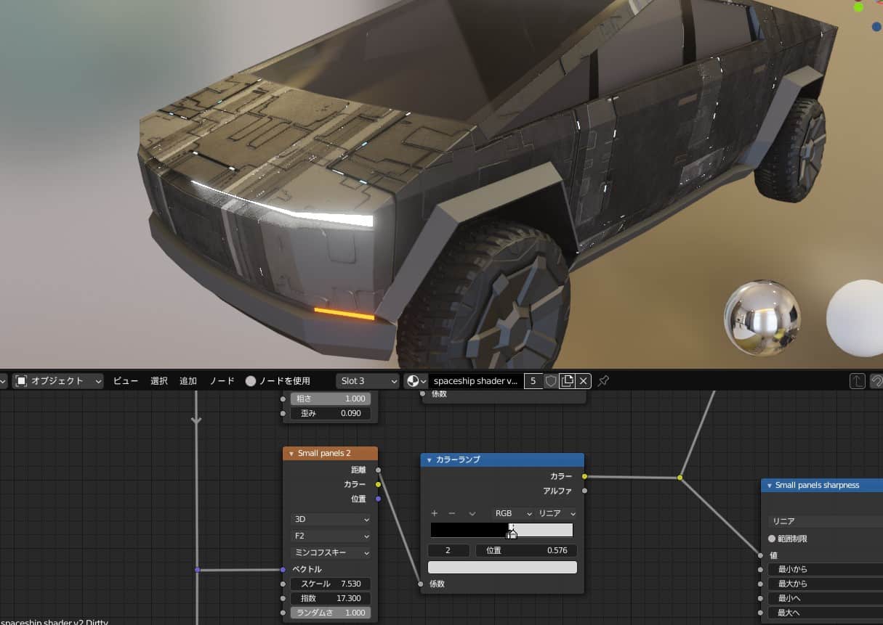Open the 追加 menu
Screen dimensions: 883x625
(x=188, y=380)
